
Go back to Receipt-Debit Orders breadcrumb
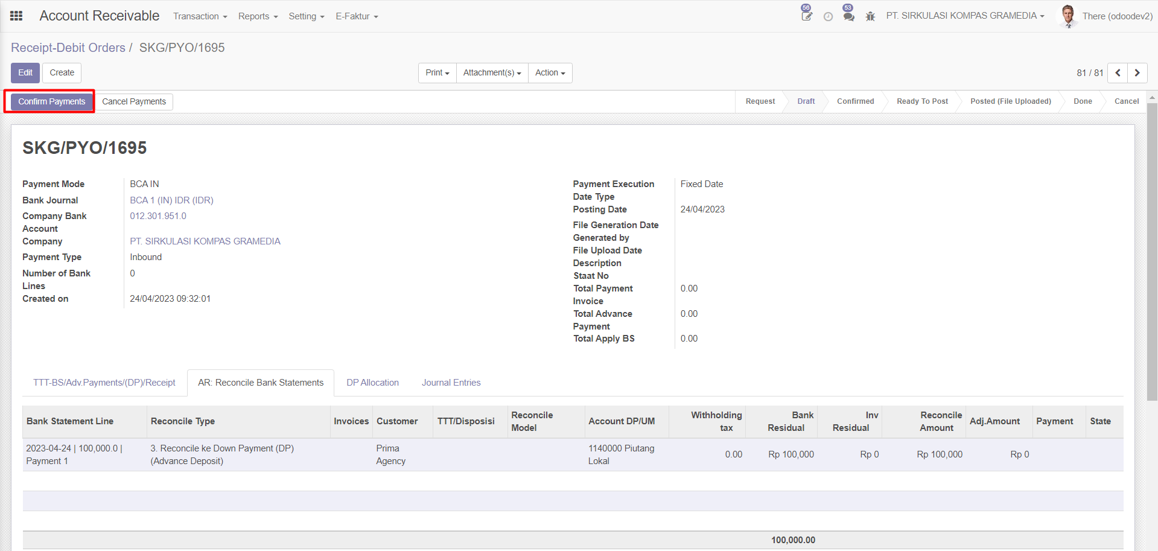click(x=68, y=48)
